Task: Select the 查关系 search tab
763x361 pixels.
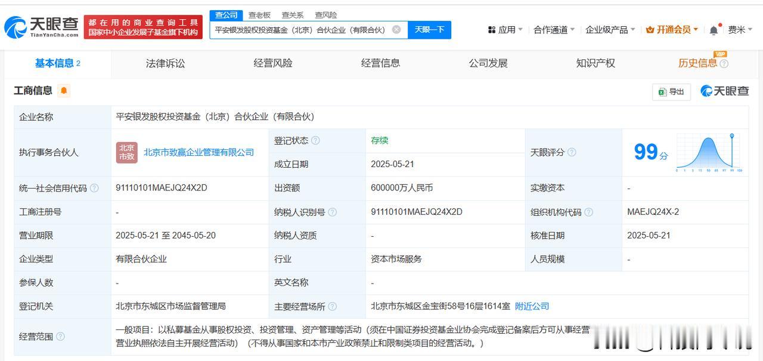Action: coord(293,15)
